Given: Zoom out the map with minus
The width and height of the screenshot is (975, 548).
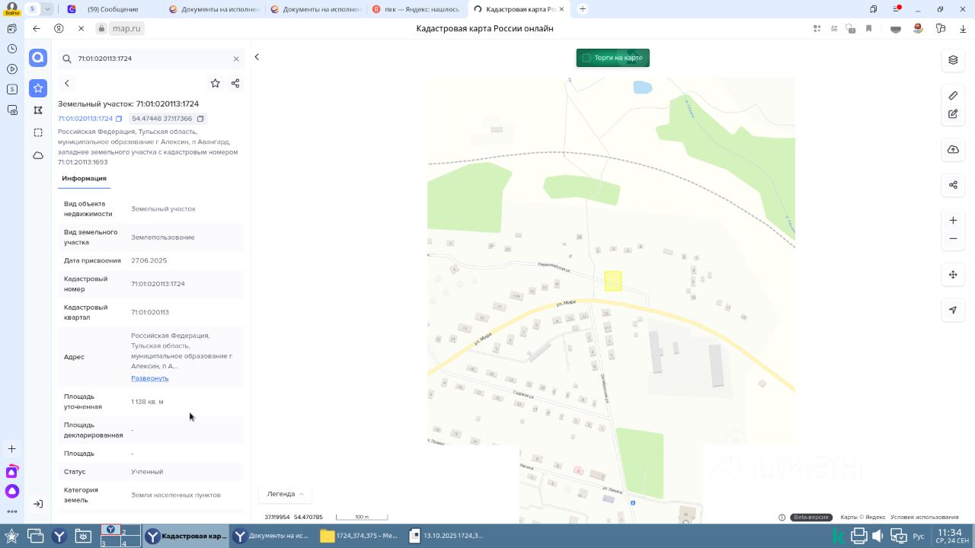Looking at the screenshot, I should [953, 239].
